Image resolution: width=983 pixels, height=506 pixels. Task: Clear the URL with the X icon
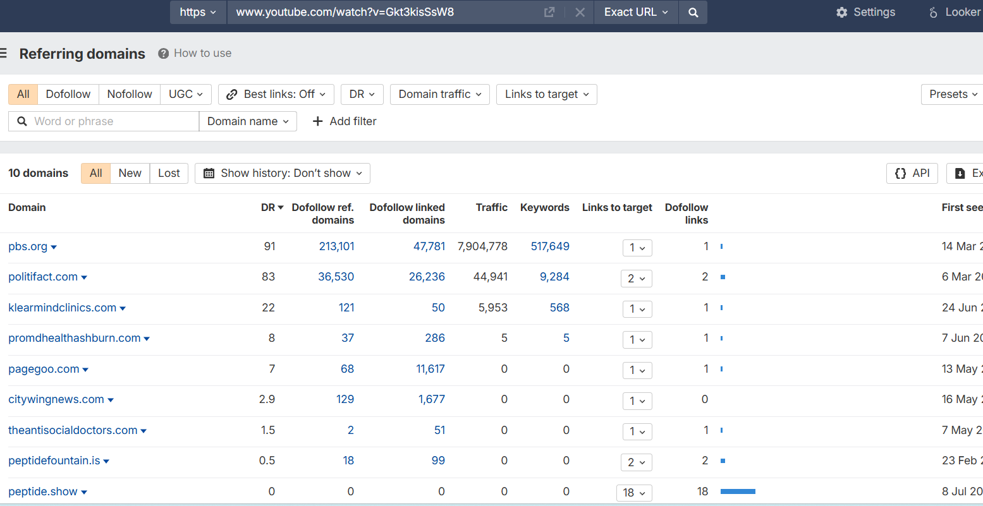coord(580,12)
